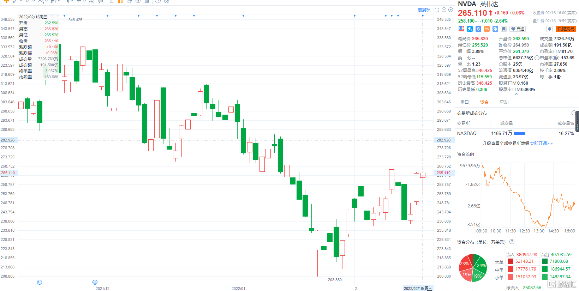
Task: Click the 2021/12 time axis label
Action: [102, 289]
